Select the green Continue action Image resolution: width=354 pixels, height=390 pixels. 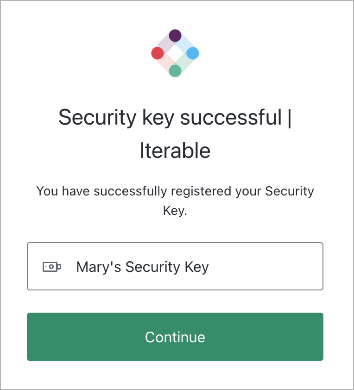[175, 337]
